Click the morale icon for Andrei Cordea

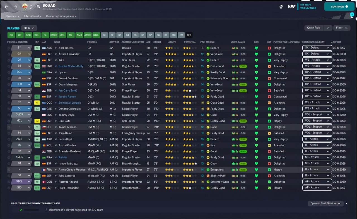(208, 145)
